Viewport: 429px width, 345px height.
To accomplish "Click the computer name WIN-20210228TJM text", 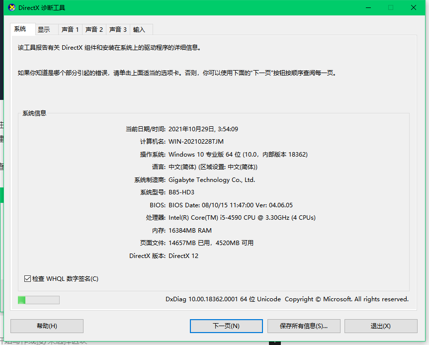I will [196, 142].
